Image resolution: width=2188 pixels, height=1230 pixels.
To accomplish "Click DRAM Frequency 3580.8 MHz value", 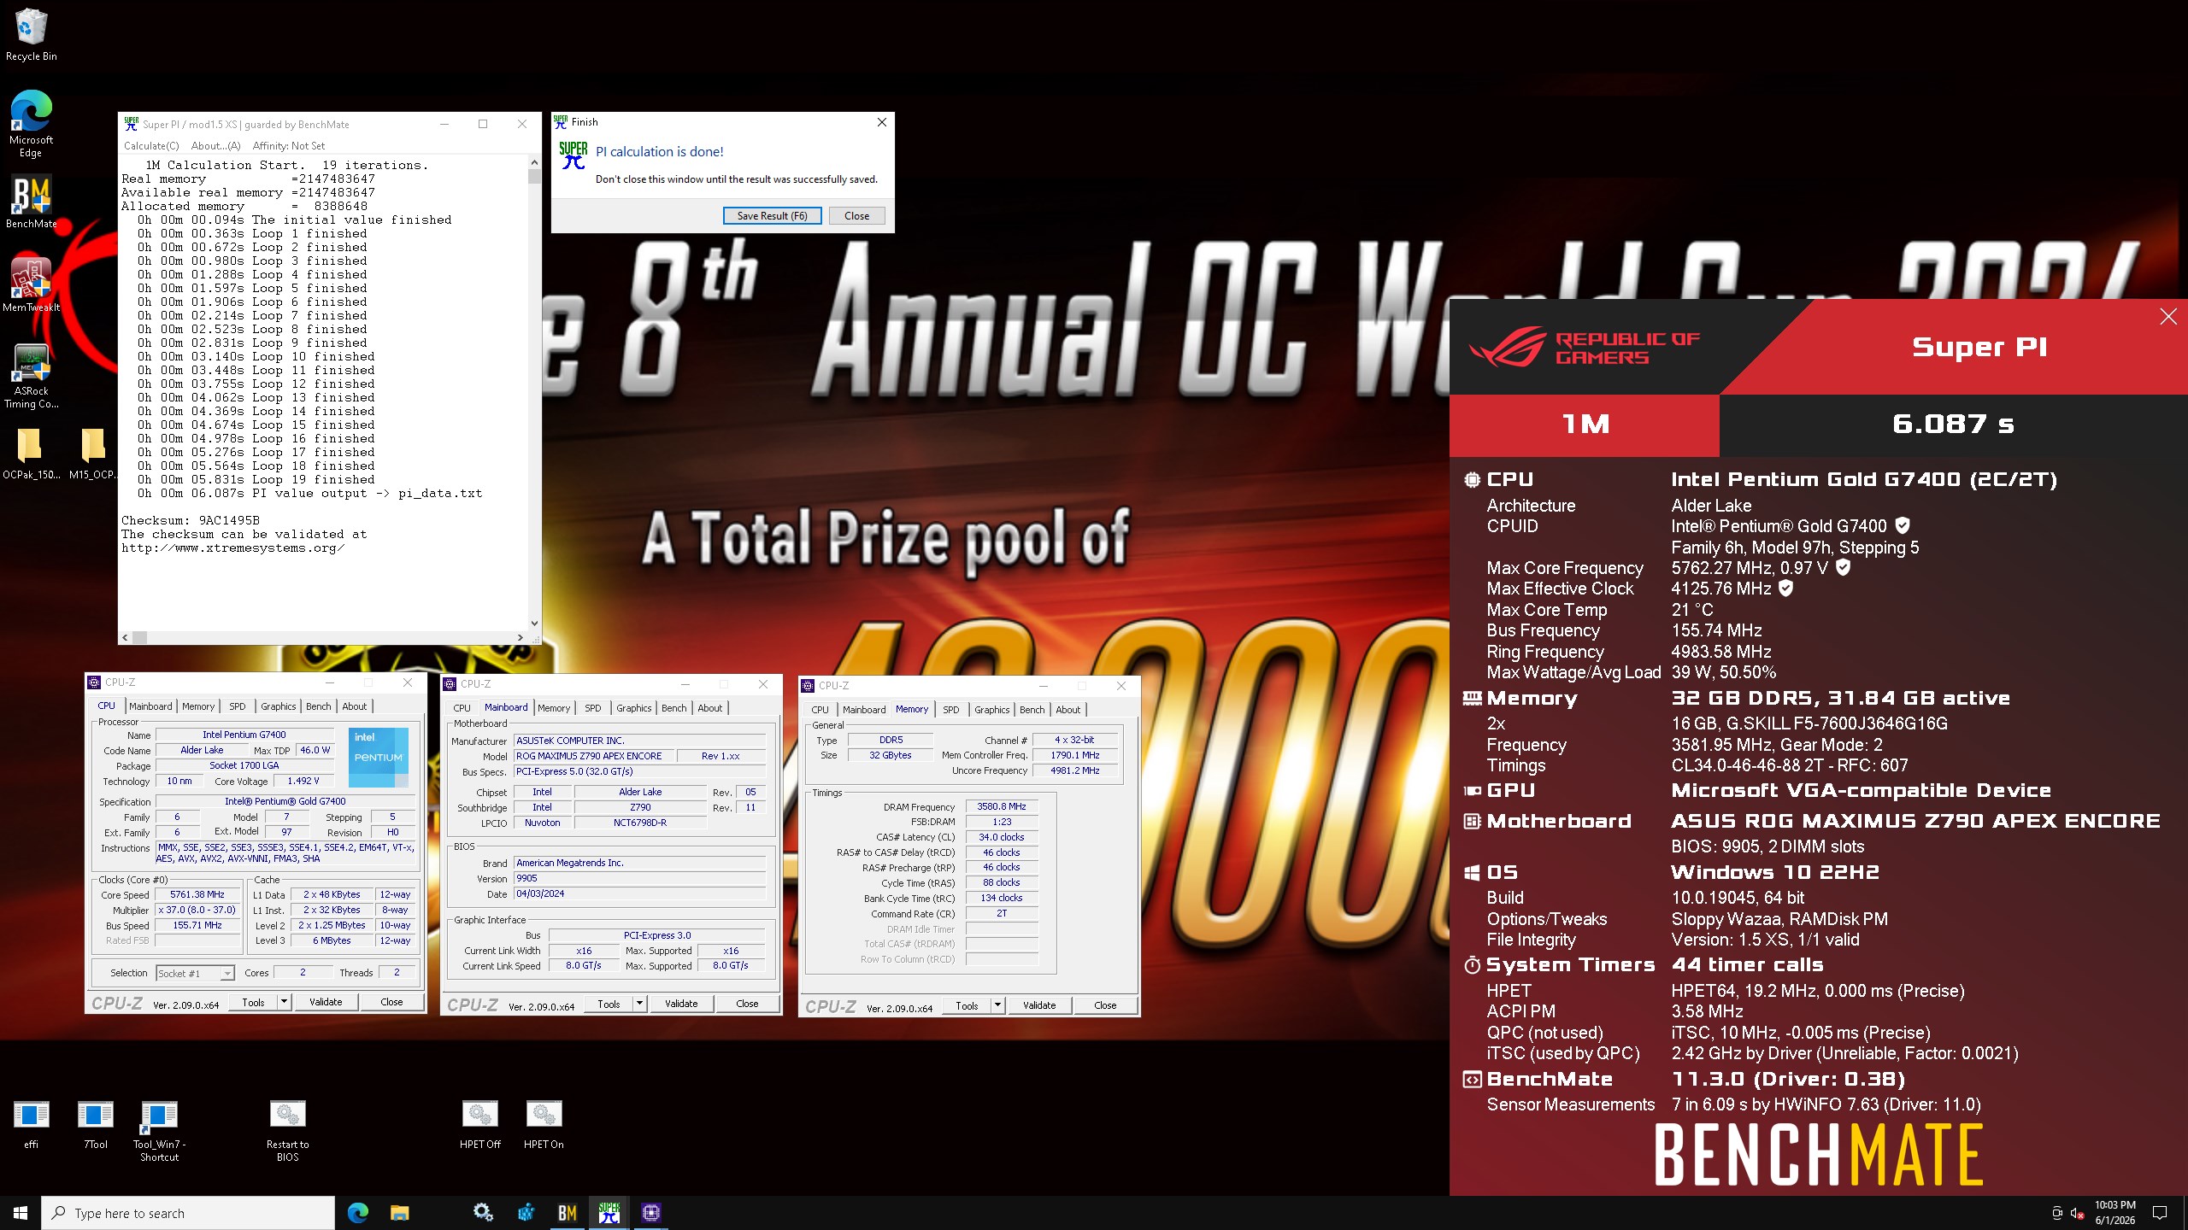I will click(x=1002, y=806).
